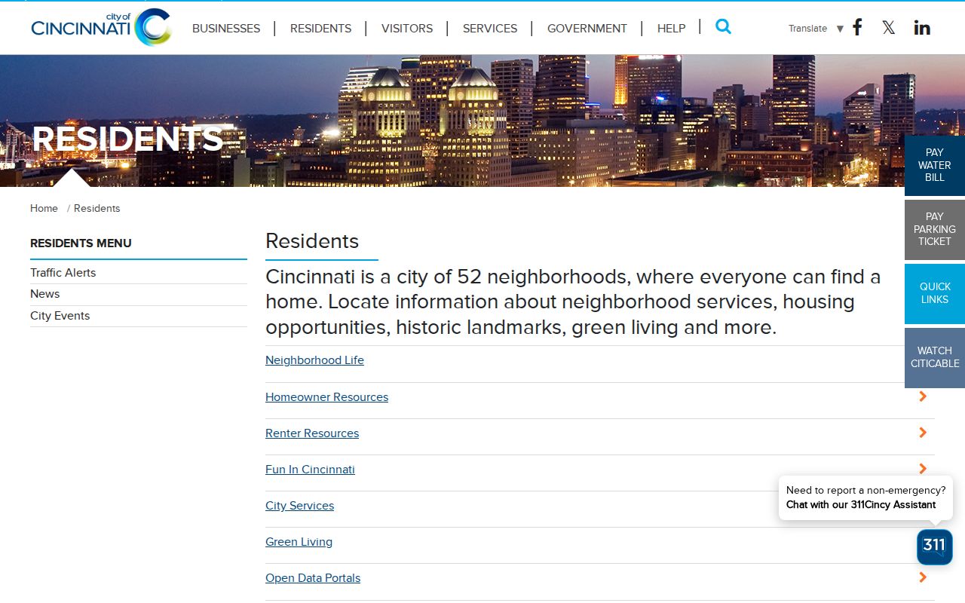This screenshot has width=965, height=603.
Task: Launch the 311 chat assistant button
Action: pos(935,546)
